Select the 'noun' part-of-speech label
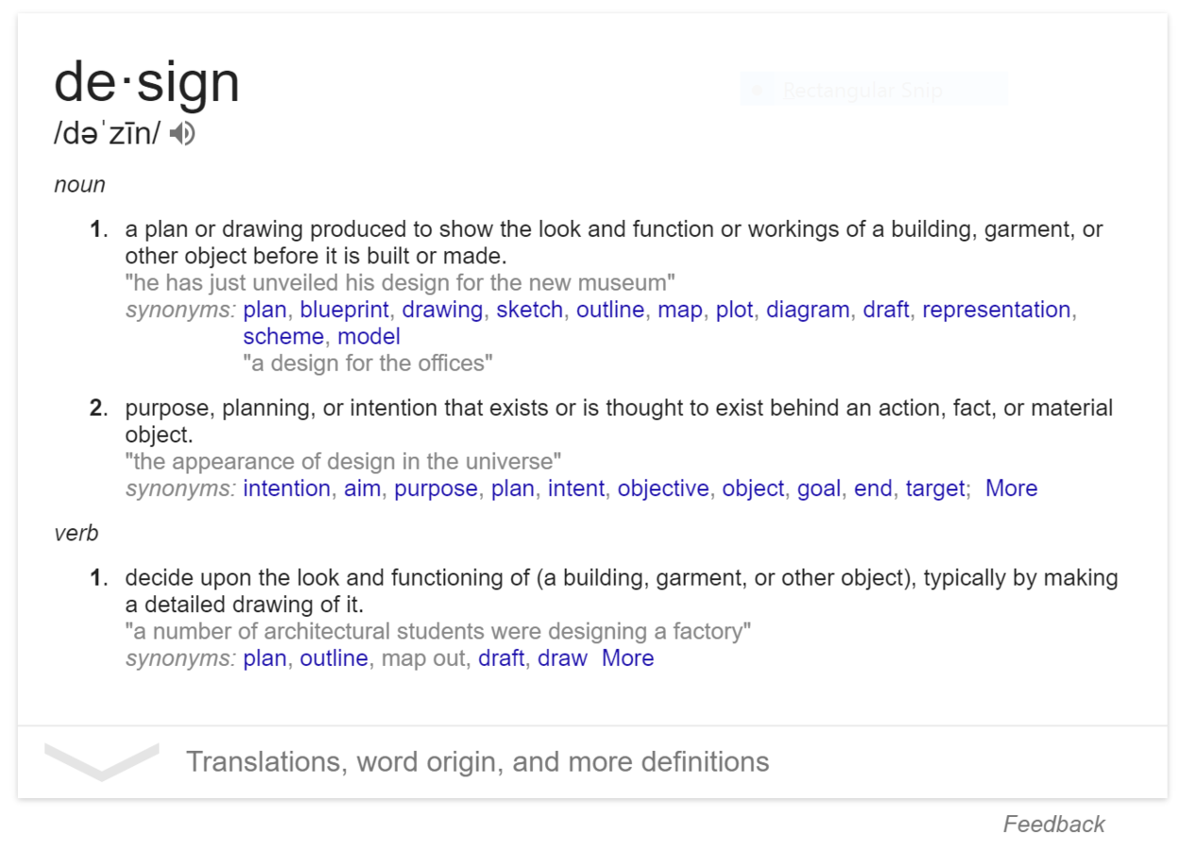1179x850 pixels. [79, 185]
